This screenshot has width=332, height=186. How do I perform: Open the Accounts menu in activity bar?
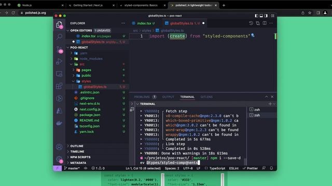(x=59, y=147)
